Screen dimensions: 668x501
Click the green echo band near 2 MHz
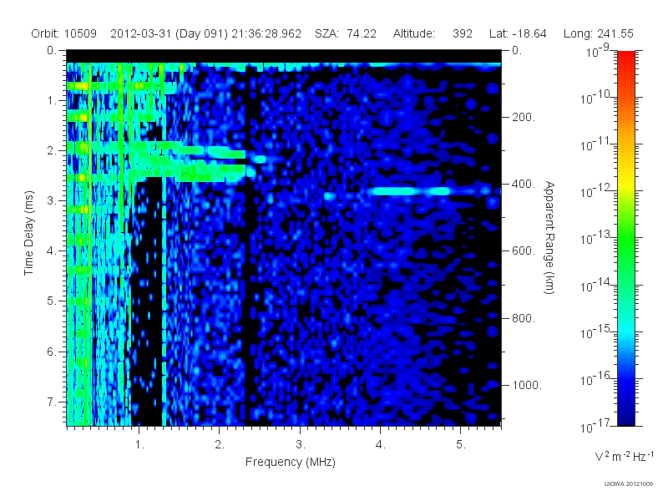point(187,171)
